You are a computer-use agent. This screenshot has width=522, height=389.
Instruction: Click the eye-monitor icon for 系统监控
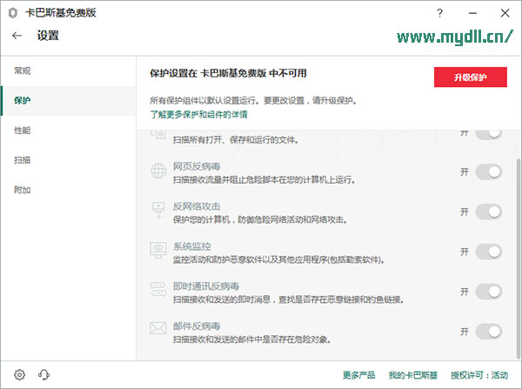[158, 250]
